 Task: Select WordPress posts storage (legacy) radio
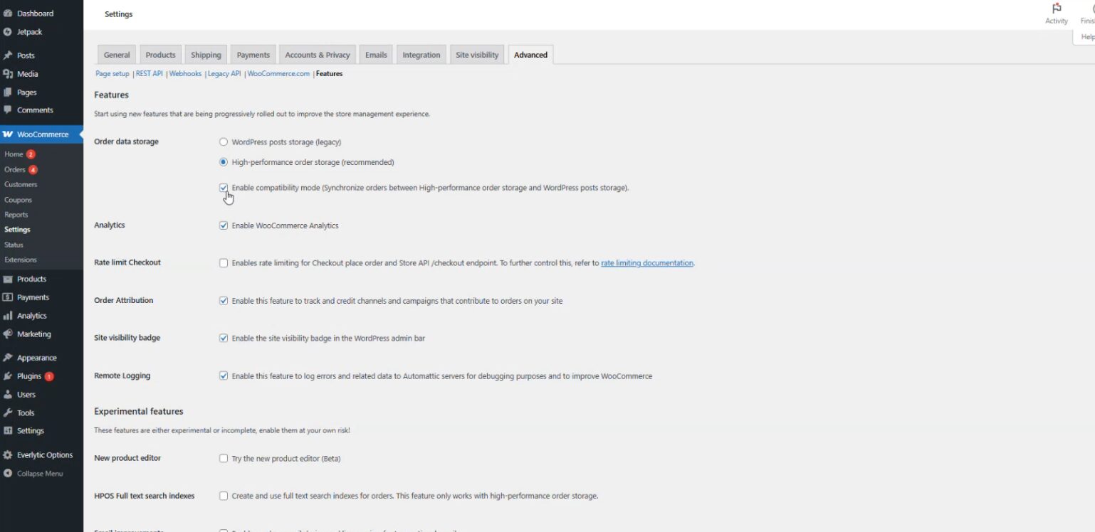(x=224, y=142)
